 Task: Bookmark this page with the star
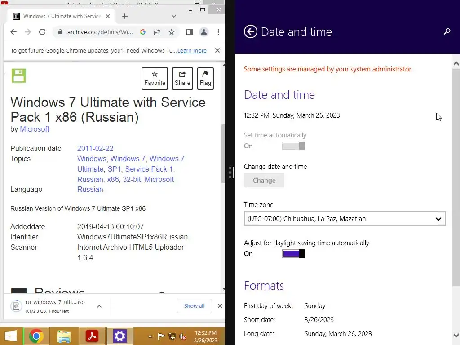(172, 32)
